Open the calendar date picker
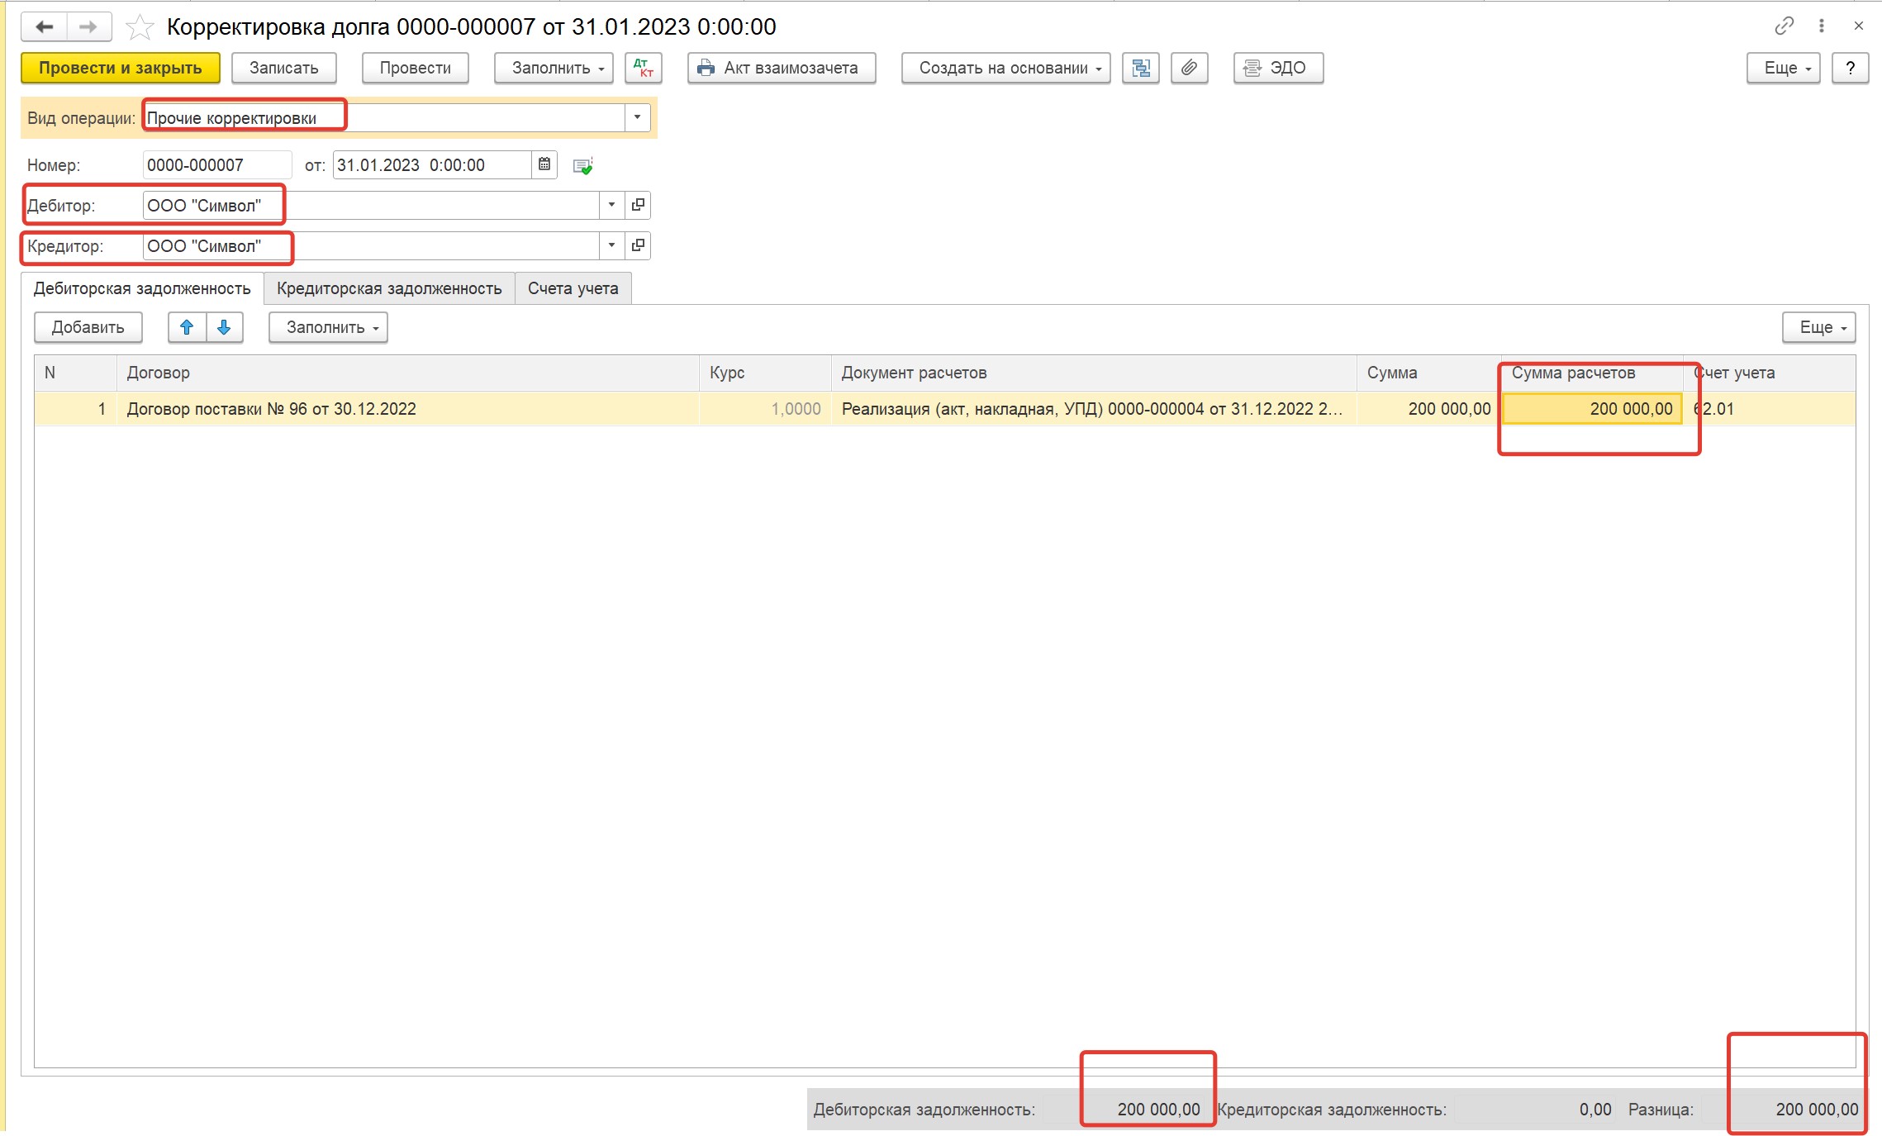 [x=544, y=164]
